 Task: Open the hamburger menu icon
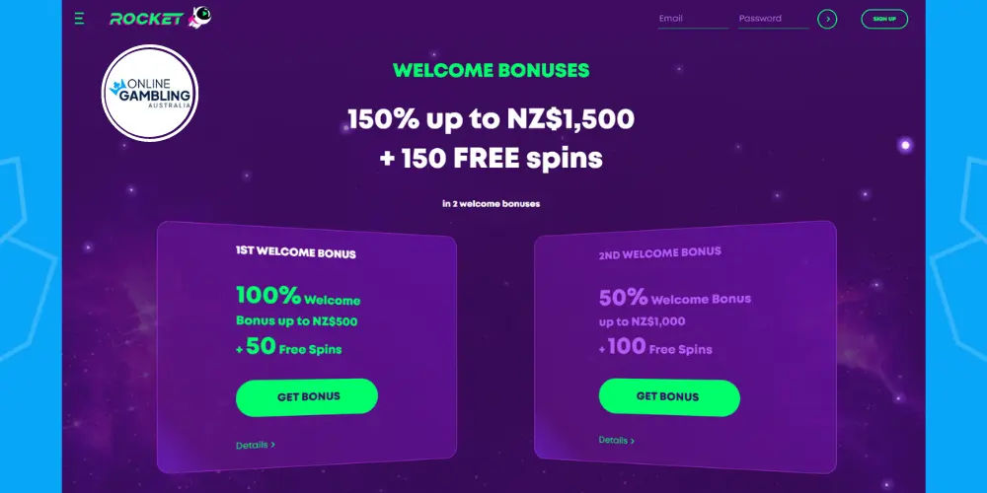coord(79,19)
